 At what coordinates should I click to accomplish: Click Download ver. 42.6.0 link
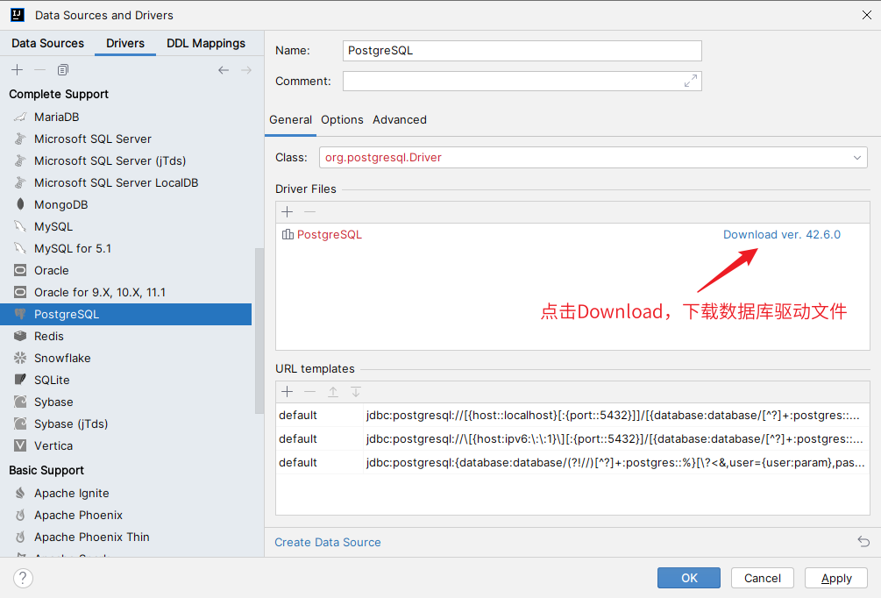coord(781,234)
